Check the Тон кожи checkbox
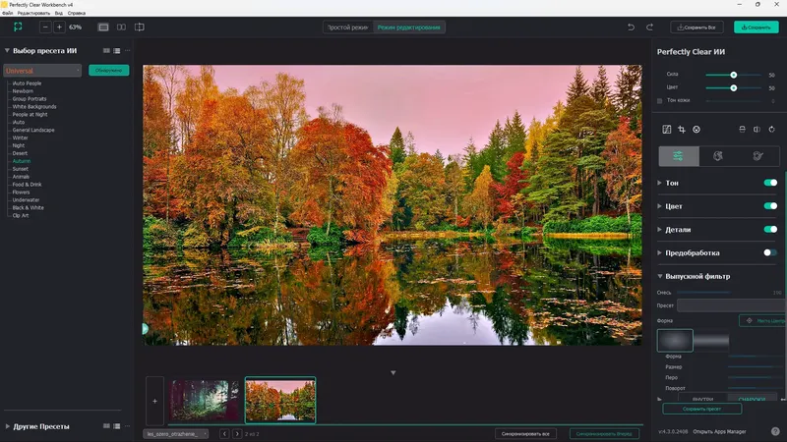This screenshot has width=787, height=442. click(659, 101)
